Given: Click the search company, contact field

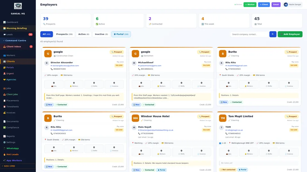Looking at the screenshot, I should click(249, 34).
